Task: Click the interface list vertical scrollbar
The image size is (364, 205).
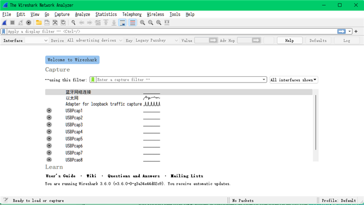Action: pyautogui.click(x=316, y=122)
